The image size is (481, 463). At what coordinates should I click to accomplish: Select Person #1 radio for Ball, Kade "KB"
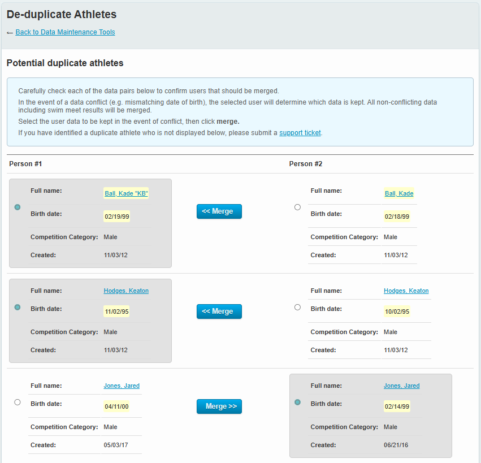[x=18, y=207]
